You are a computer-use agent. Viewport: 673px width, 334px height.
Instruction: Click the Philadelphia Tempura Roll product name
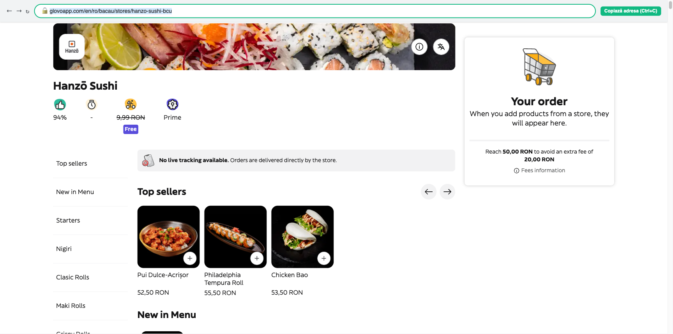pos(224,279)
